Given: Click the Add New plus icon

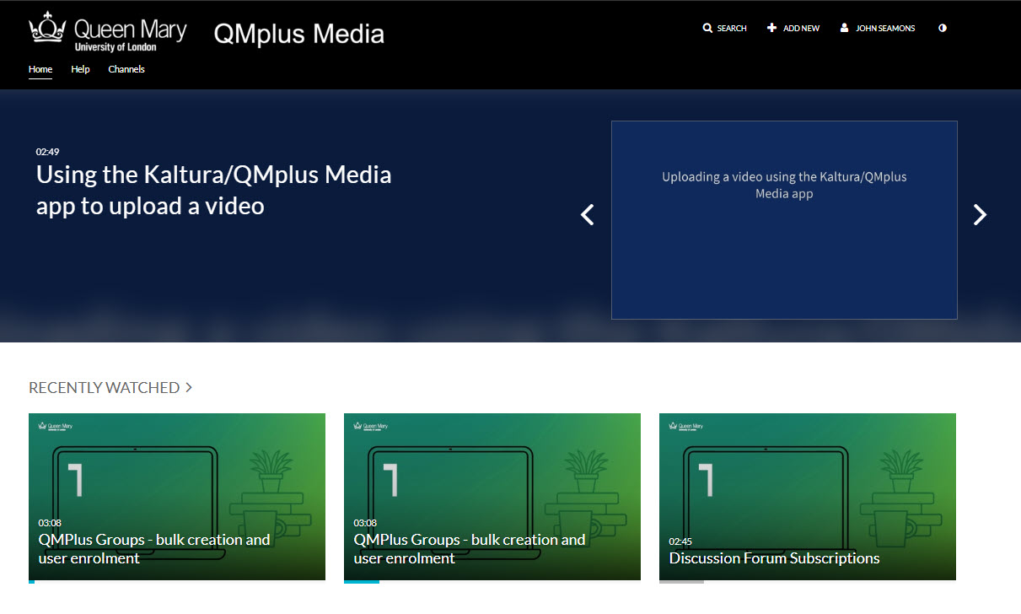Looking at the screenshot, I should [771, 28].
